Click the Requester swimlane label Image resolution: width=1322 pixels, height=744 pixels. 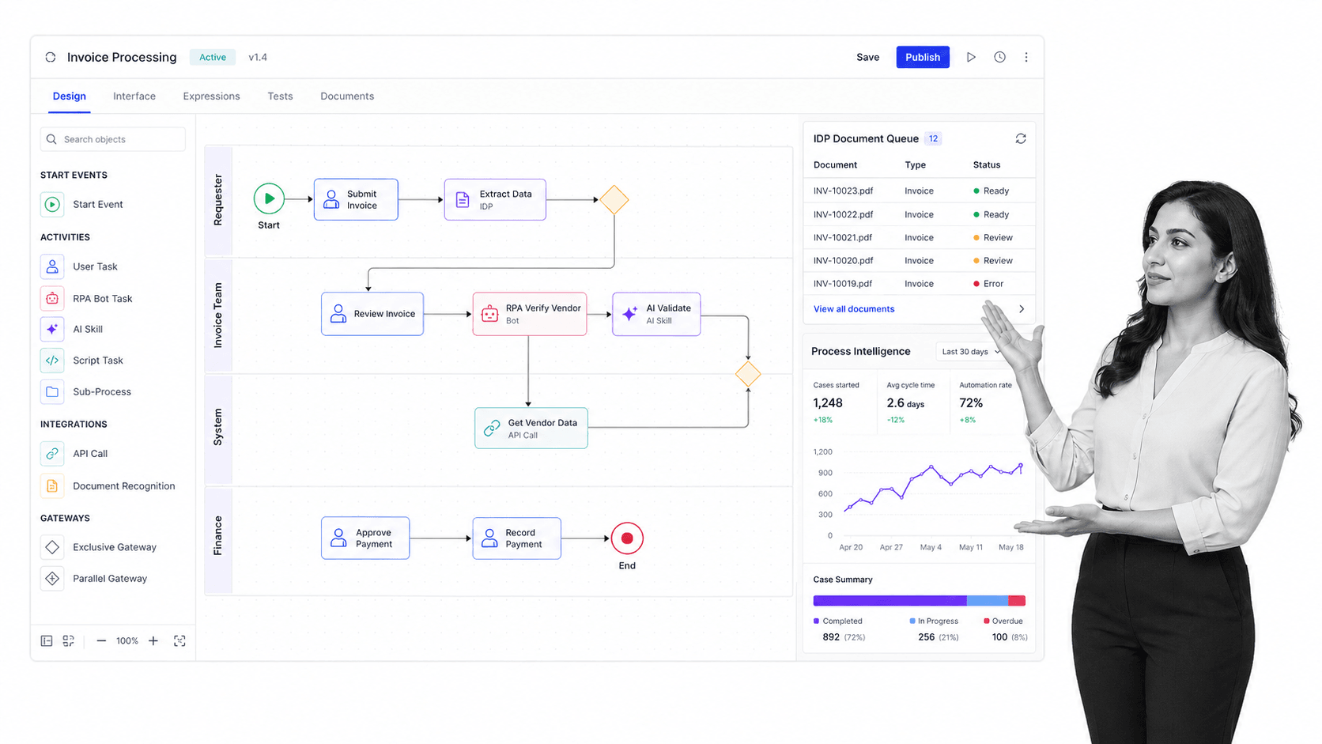[x=218, y=200]
